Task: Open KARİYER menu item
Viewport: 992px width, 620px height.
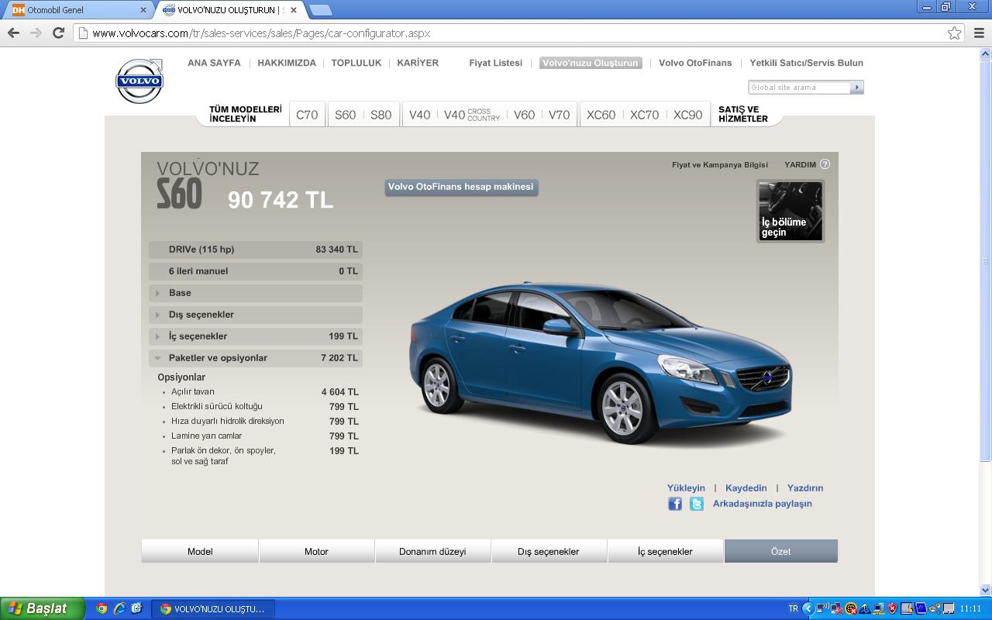Action: click(x=418, y=63)
